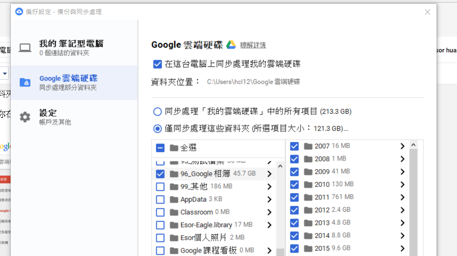The image size is (457, 256).
Task: Check the Google 課程看板 checkbox
Action: (x=160, y=250)
